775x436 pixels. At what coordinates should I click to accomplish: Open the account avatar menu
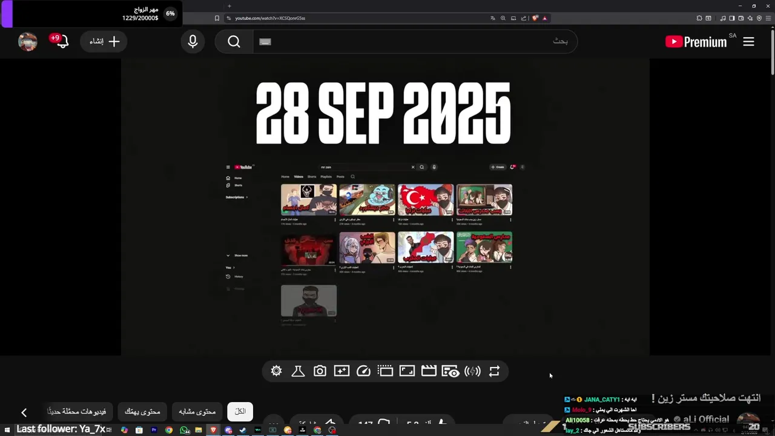point(28,41)
